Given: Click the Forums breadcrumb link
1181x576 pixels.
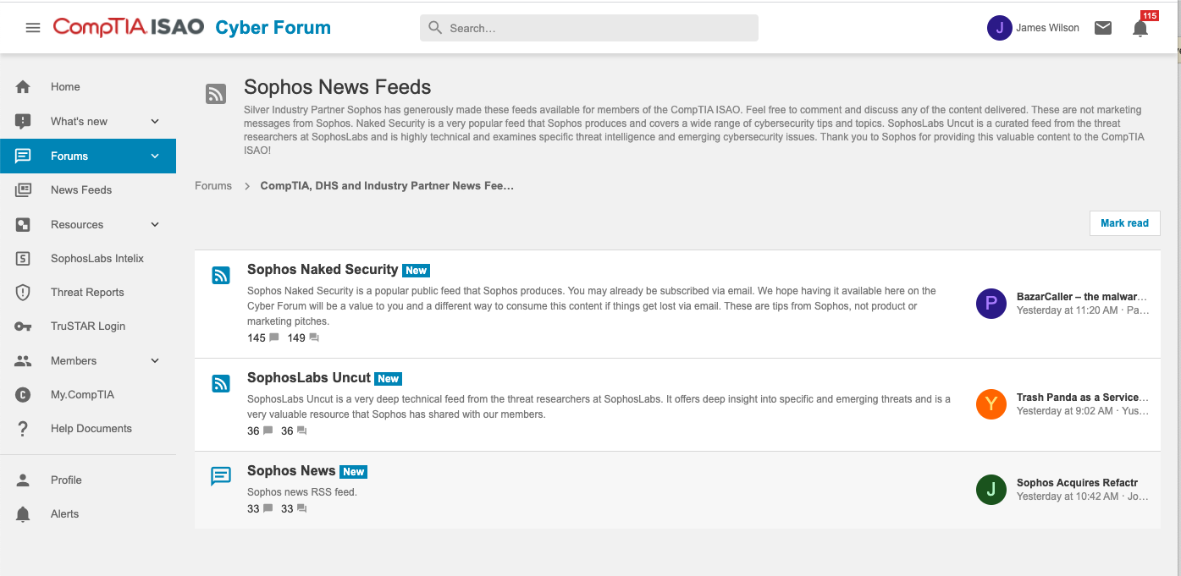Looking at the screenshot, I should (213, 186).
